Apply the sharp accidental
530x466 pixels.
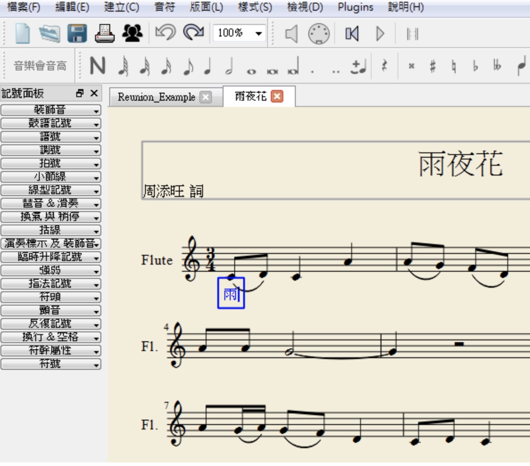433,66
